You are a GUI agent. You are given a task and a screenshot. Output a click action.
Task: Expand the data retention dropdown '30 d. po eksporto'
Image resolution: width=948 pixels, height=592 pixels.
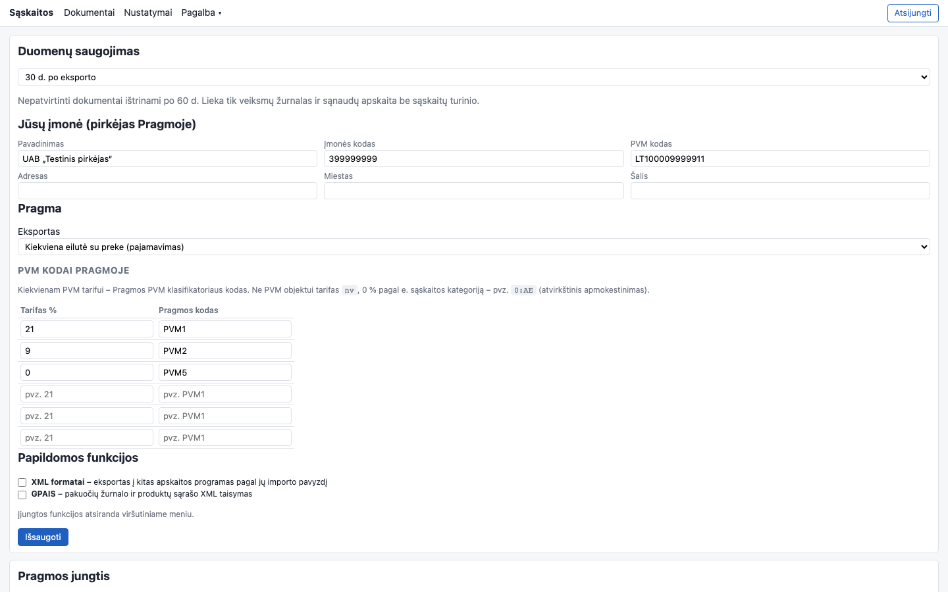click(x=474, y=77)
